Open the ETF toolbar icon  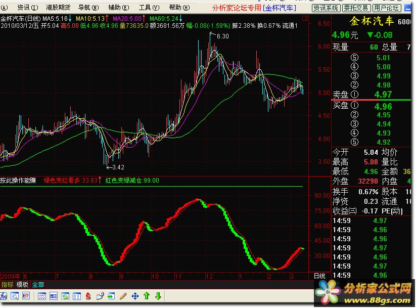26,296
